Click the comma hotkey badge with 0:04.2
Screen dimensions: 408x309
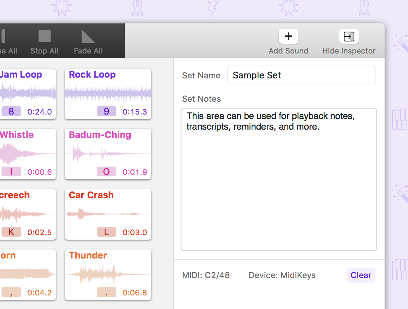pos(11,292)
